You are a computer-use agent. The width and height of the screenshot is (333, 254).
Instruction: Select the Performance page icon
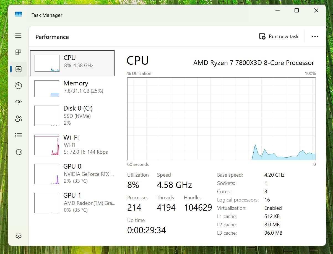(19, 69)
